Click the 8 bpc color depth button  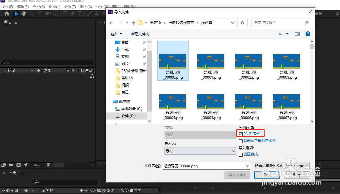37,165
